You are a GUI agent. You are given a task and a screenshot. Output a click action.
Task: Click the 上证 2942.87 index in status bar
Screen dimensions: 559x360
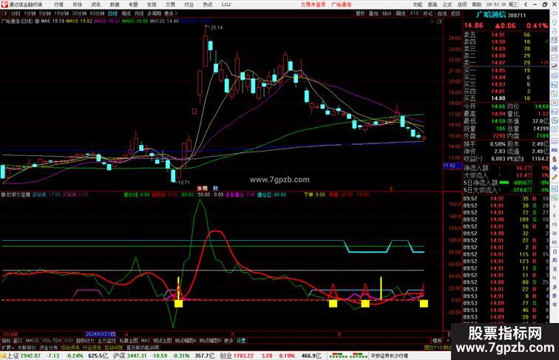point(24,356)
